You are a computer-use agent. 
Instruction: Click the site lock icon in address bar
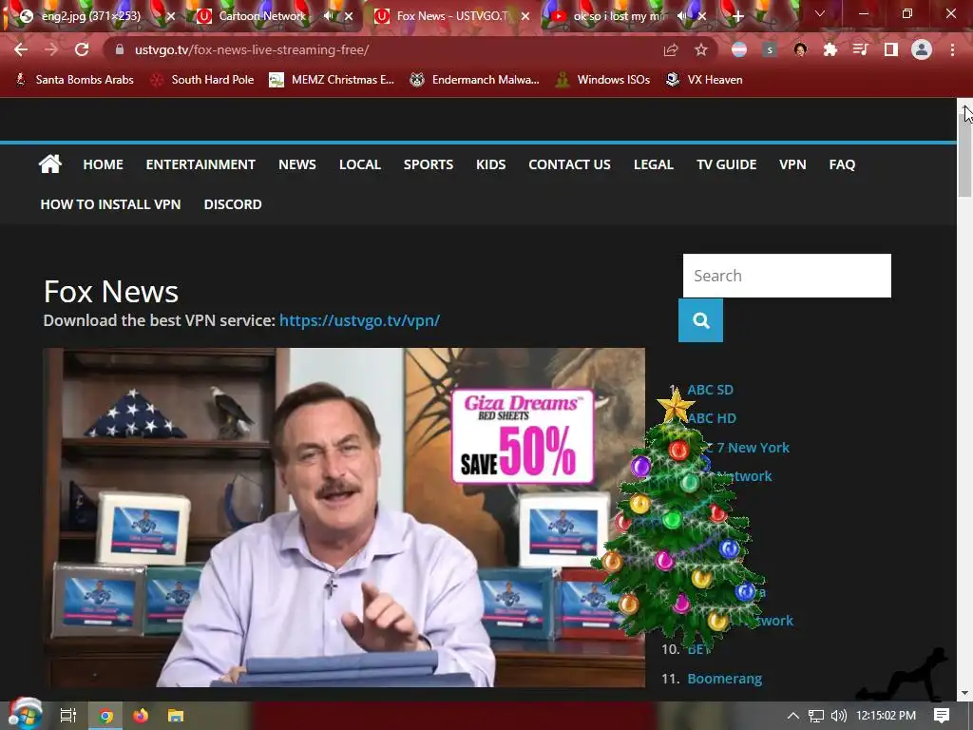pos(120,49)
